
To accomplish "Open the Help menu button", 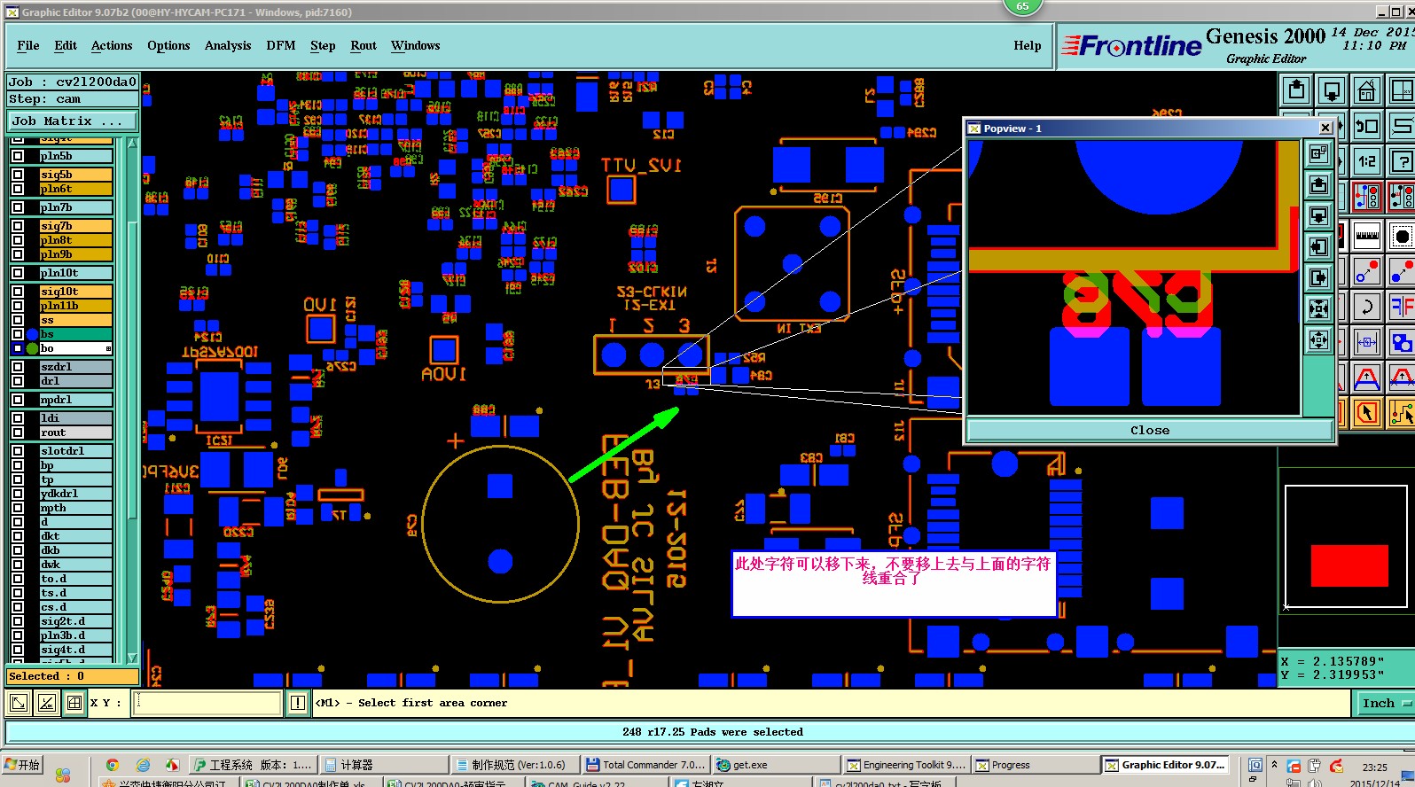I will tap(1027, 46).
